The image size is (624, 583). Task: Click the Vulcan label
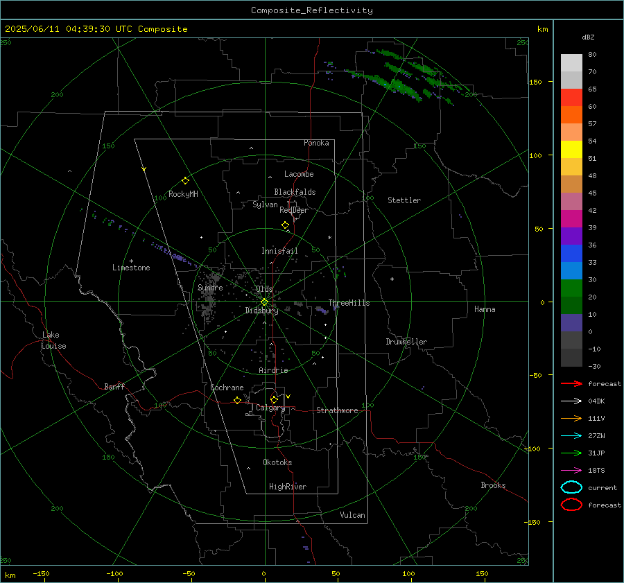click(352, 515)
